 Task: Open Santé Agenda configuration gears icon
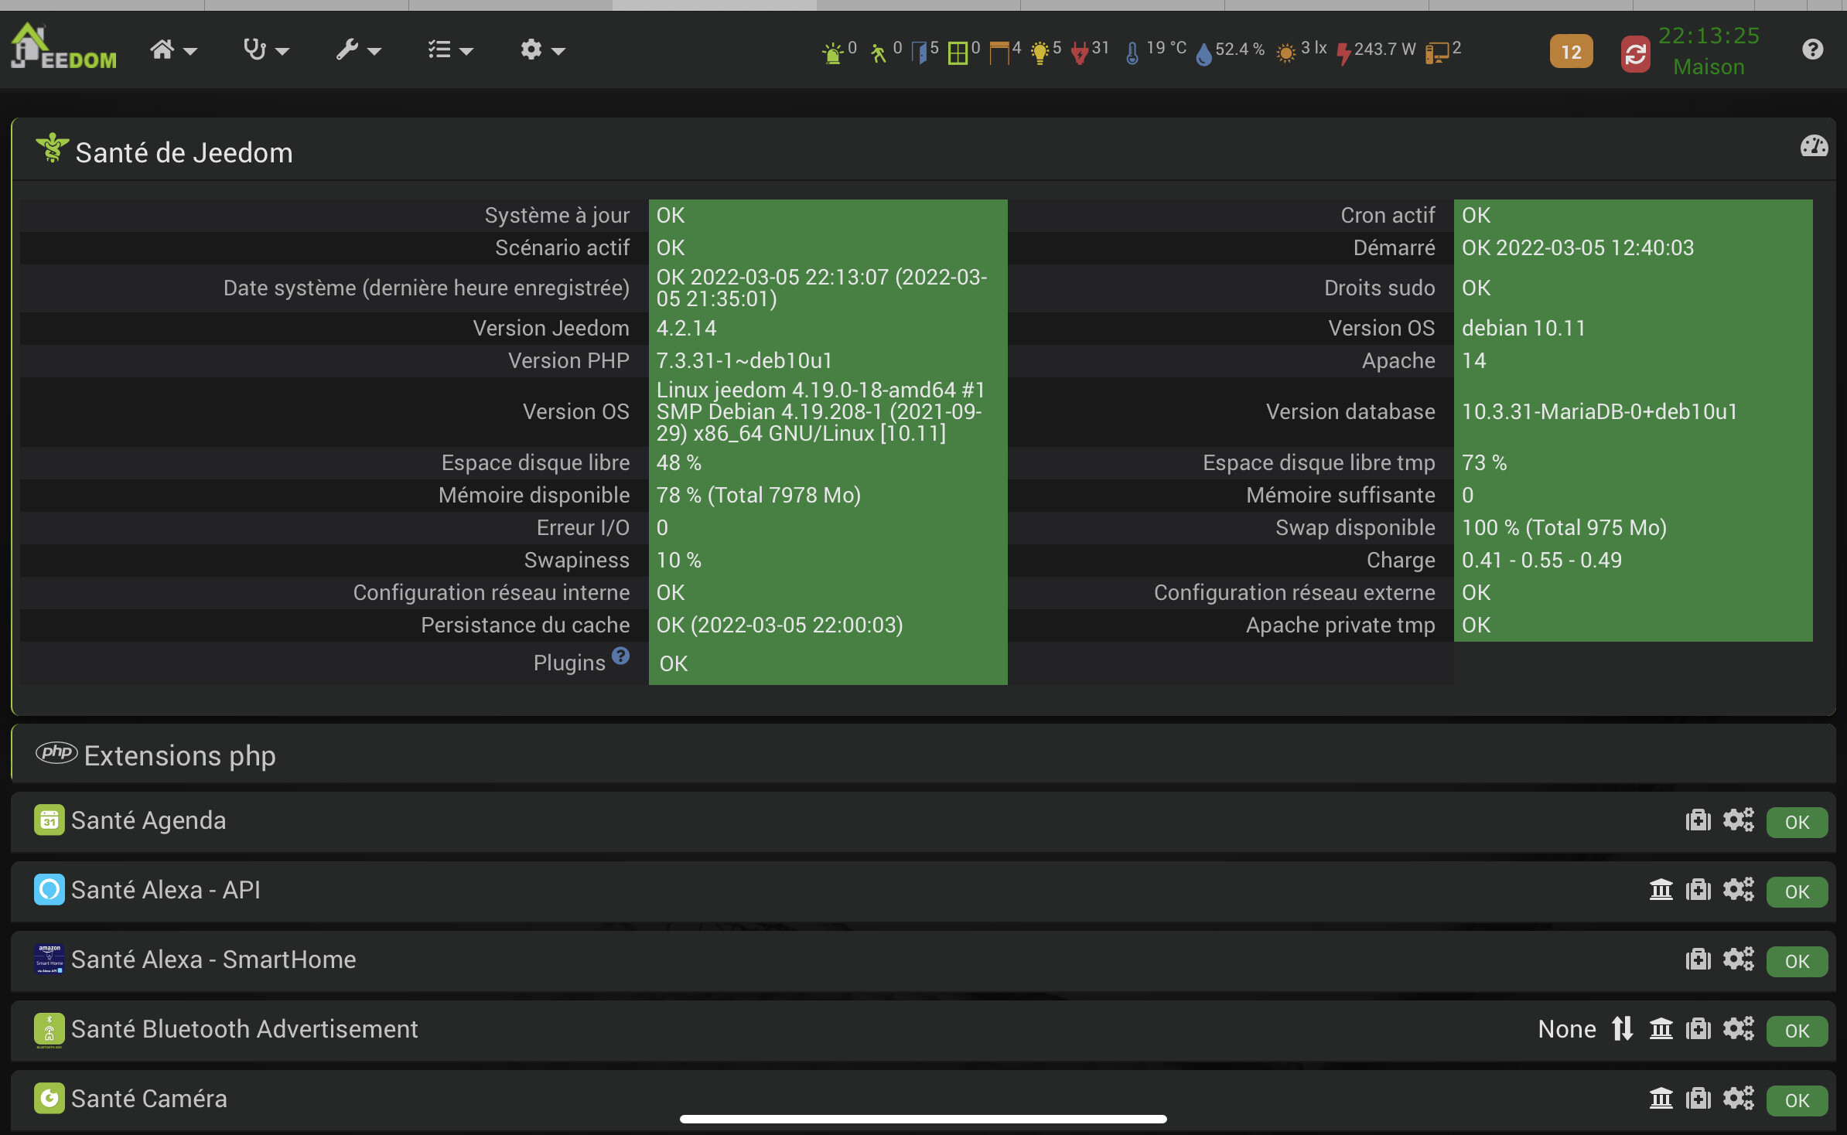pos(1738,820)
